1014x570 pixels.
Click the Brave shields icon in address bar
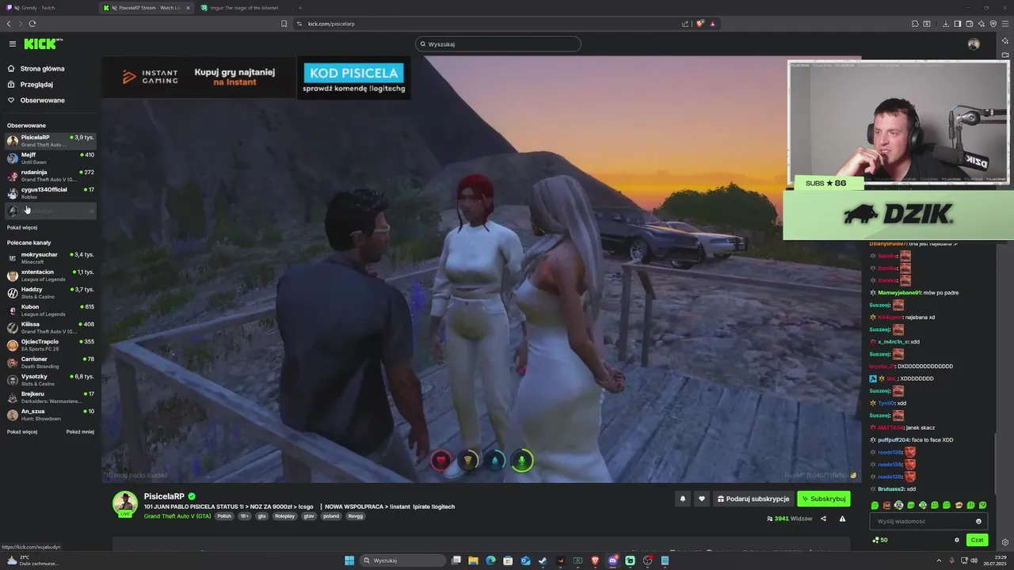(x=700, y=24)
